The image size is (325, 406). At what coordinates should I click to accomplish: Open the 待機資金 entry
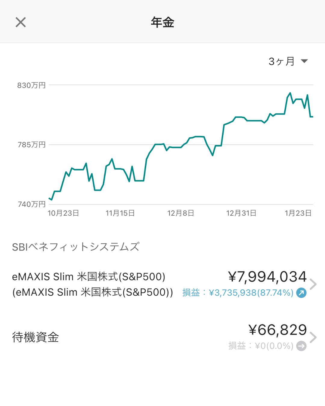[x=36, y=337]
